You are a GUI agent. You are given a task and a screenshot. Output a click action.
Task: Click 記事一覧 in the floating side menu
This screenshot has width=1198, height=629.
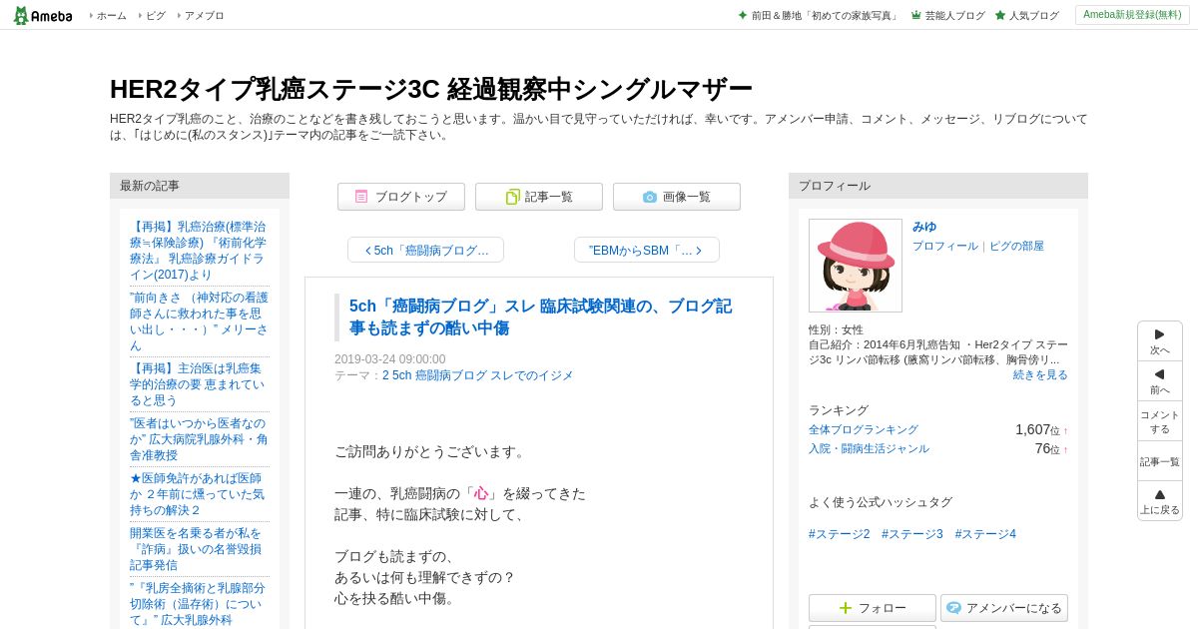click(1160, 461)
